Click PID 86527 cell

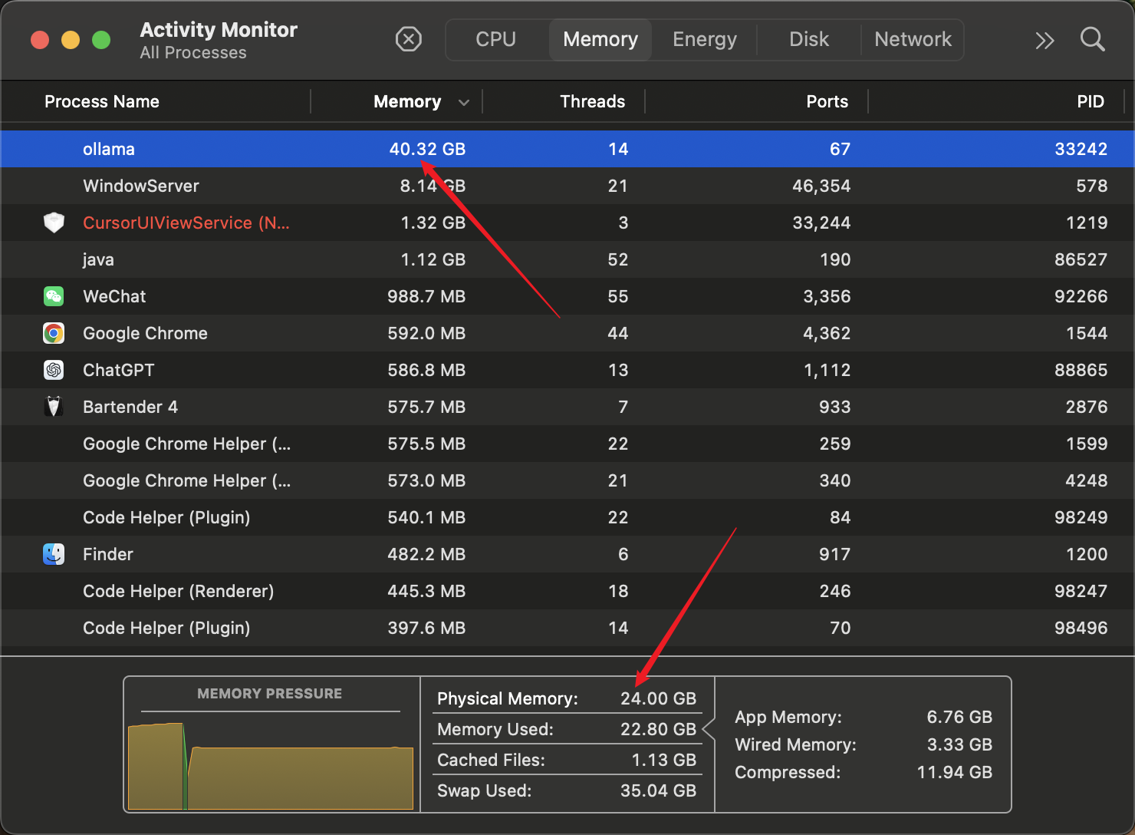coord(1081,259)
